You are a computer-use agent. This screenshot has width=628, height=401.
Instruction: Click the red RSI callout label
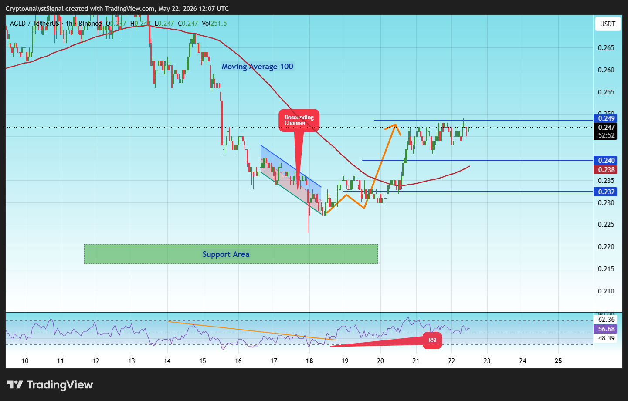click(432, 340)
